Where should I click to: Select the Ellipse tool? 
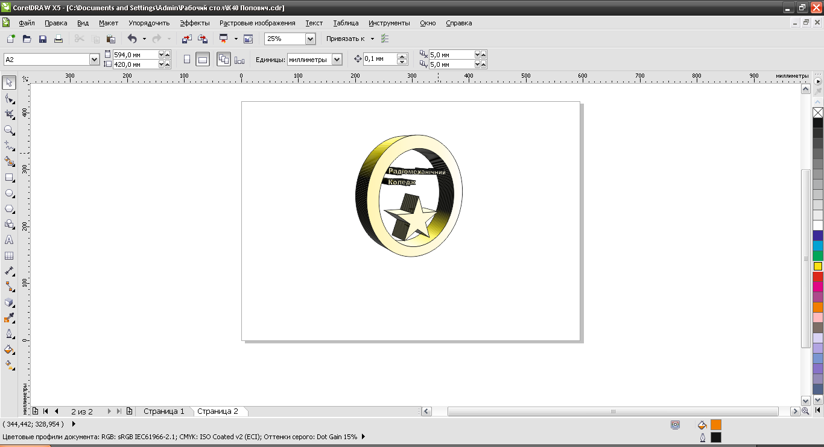pyautogui.click(x=9, y=193)
